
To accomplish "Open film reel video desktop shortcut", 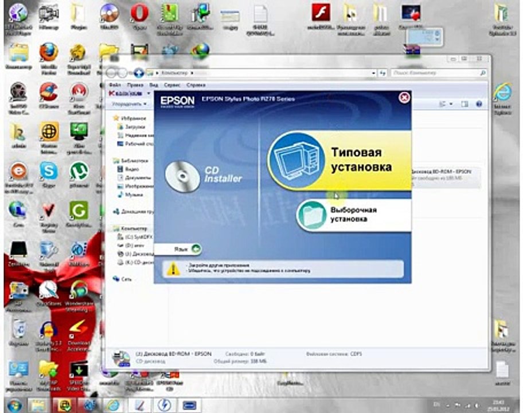I will click(19, 98).
